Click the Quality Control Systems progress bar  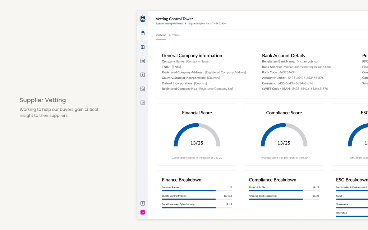197,199
